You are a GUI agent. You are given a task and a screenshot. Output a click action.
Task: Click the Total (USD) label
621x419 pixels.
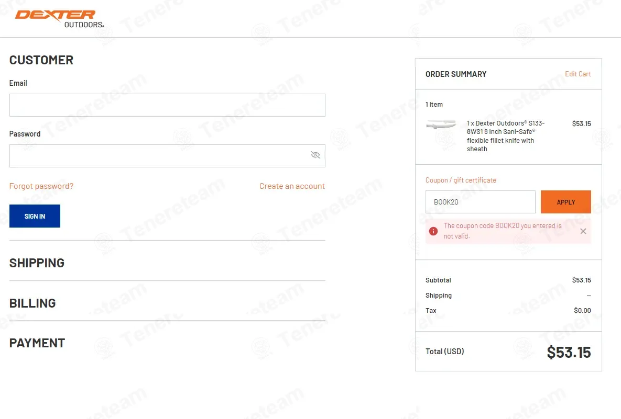click(x=444, y=352)
